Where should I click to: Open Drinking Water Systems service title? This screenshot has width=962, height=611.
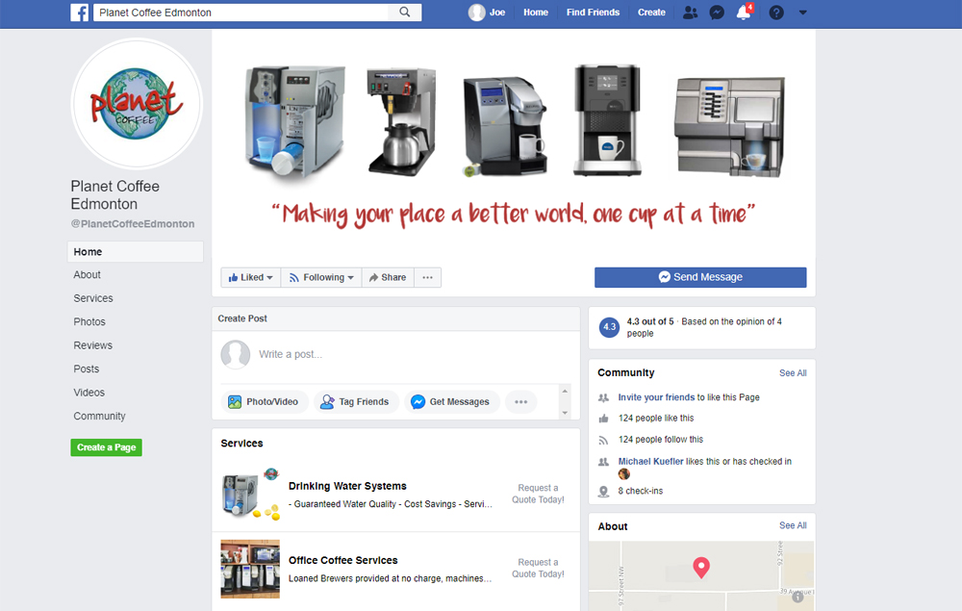click(x=347, y=486)
